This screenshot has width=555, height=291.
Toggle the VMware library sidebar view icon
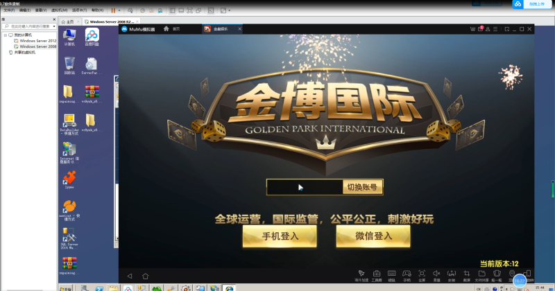(172, 10)
